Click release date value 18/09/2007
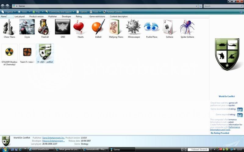244x152 pixels. (86, 141)
